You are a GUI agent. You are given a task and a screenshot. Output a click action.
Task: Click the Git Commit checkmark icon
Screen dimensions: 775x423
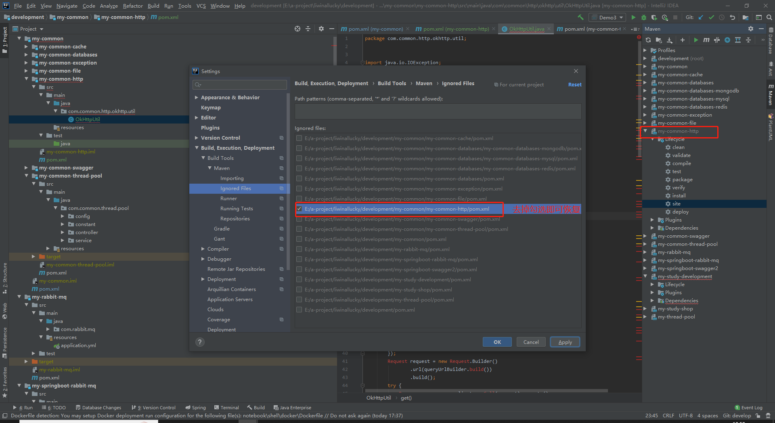(x=711, y=17)
